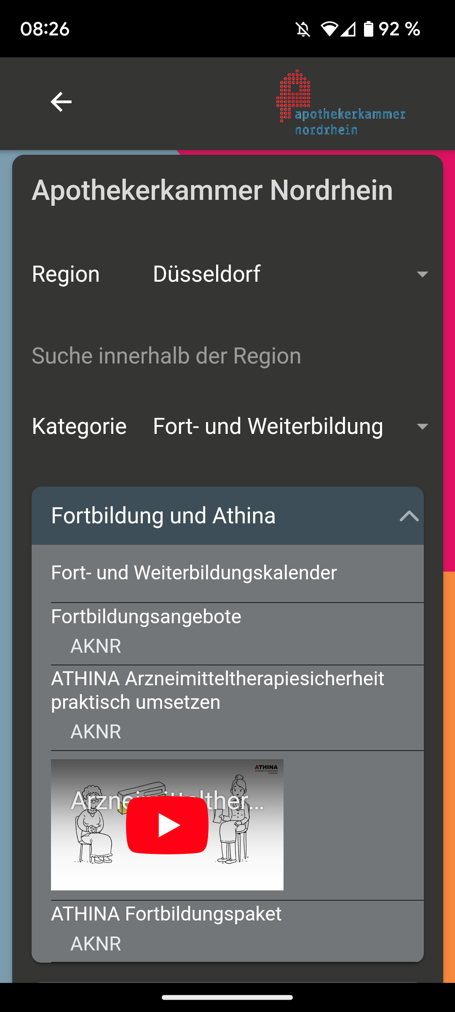Tap the home gesture bar
Image resolution: width=455 pixels, height=1012 pixels.
[x=227, y=997]
